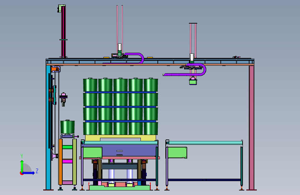Image resolution: width=300 pixels, height=195 pixels.
Task: Select the cyan-blue left gantry column
Action: (x=48, y=127)
